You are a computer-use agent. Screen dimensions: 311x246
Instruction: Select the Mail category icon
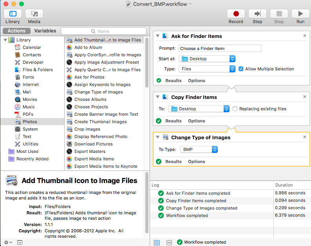click(18, 92)
